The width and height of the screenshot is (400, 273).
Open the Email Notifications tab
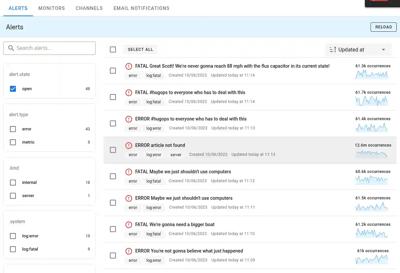[x=141, y=8]
